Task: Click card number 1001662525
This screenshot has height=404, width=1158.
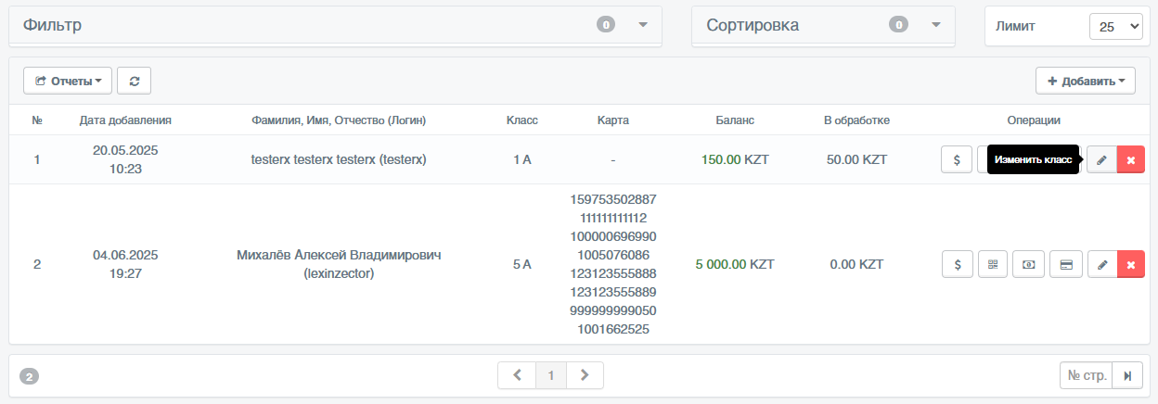Action: click(x=613, y=329)
